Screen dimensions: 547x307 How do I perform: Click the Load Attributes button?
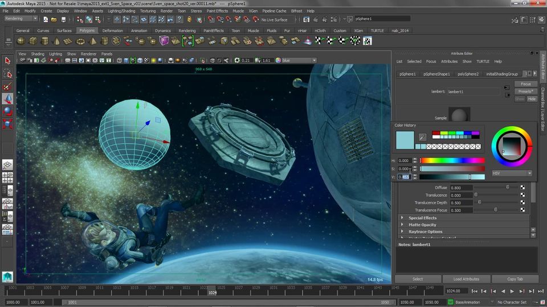(x=466, y=279)
